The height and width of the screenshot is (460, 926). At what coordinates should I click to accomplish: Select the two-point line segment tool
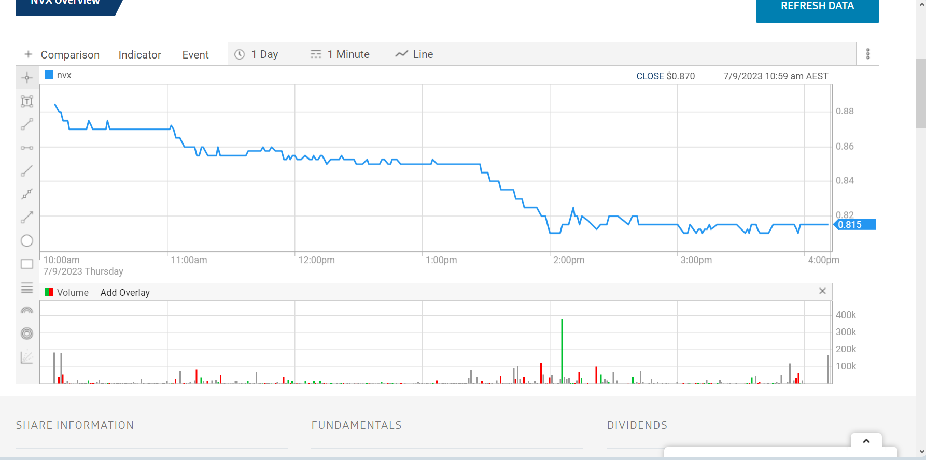pyautogui.click(x=27, y=124)
